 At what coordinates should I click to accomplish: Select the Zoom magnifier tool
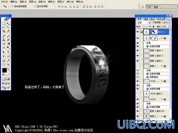click(8, 64)
